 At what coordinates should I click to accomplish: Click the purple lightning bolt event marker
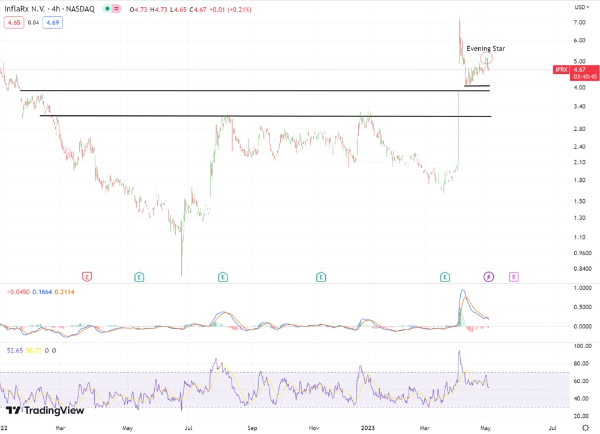point(489,277)
